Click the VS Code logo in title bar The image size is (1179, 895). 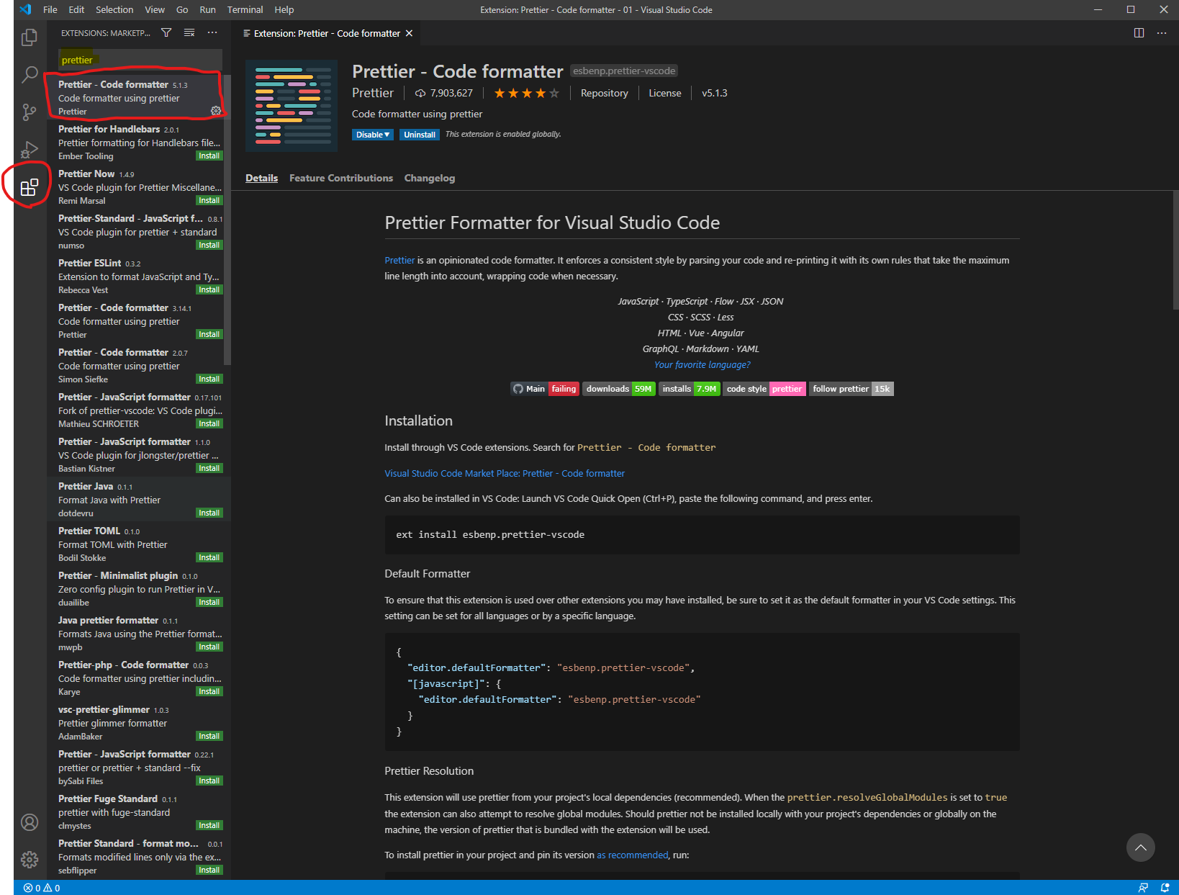coord(25,9)
